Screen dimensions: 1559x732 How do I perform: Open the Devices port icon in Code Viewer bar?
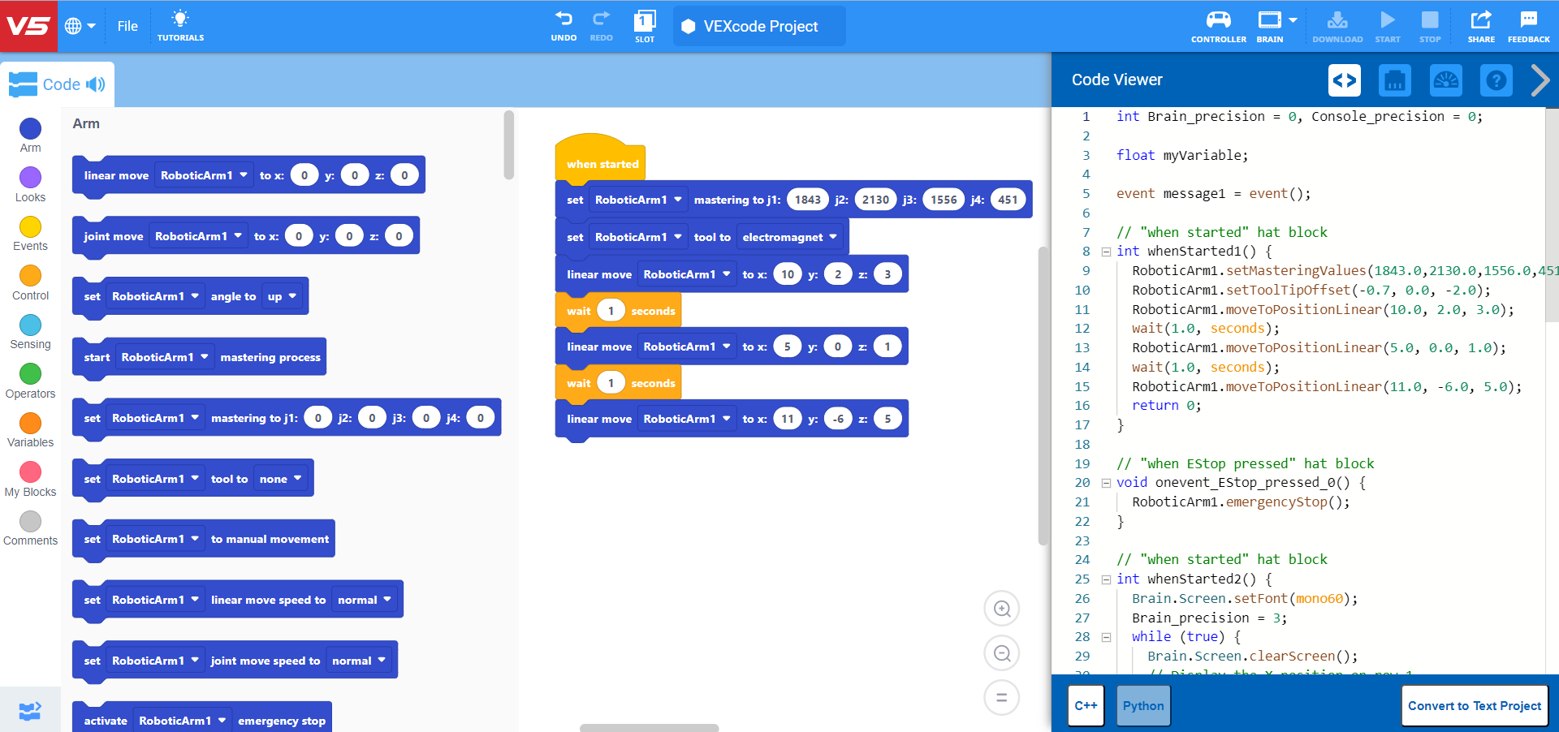pyautogui.click(x=1395, y=80)
